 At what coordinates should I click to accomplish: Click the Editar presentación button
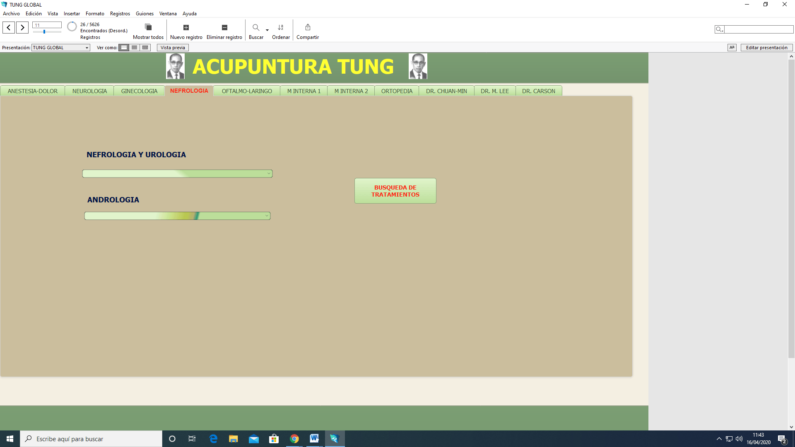pyautogui.click(x=766, y=48)
